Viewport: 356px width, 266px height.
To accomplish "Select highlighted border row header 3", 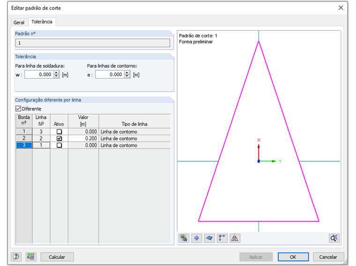I will click(24, 145).
